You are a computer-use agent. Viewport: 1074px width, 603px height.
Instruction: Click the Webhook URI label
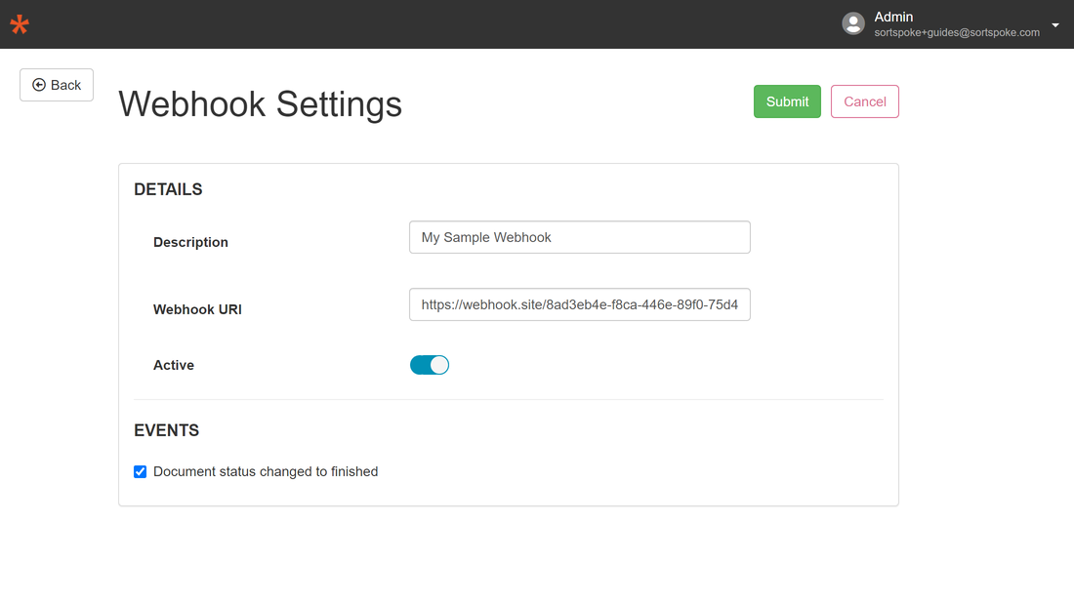(197, 309)
